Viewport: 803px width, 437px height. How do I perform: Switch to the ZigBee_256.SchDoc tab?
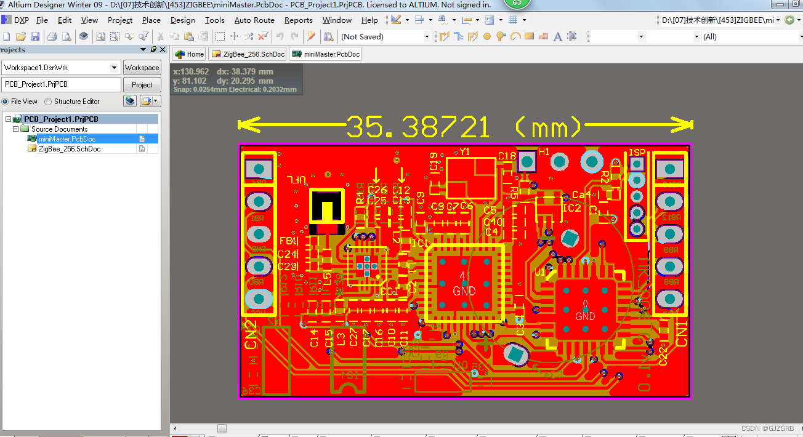coord(247,54)
